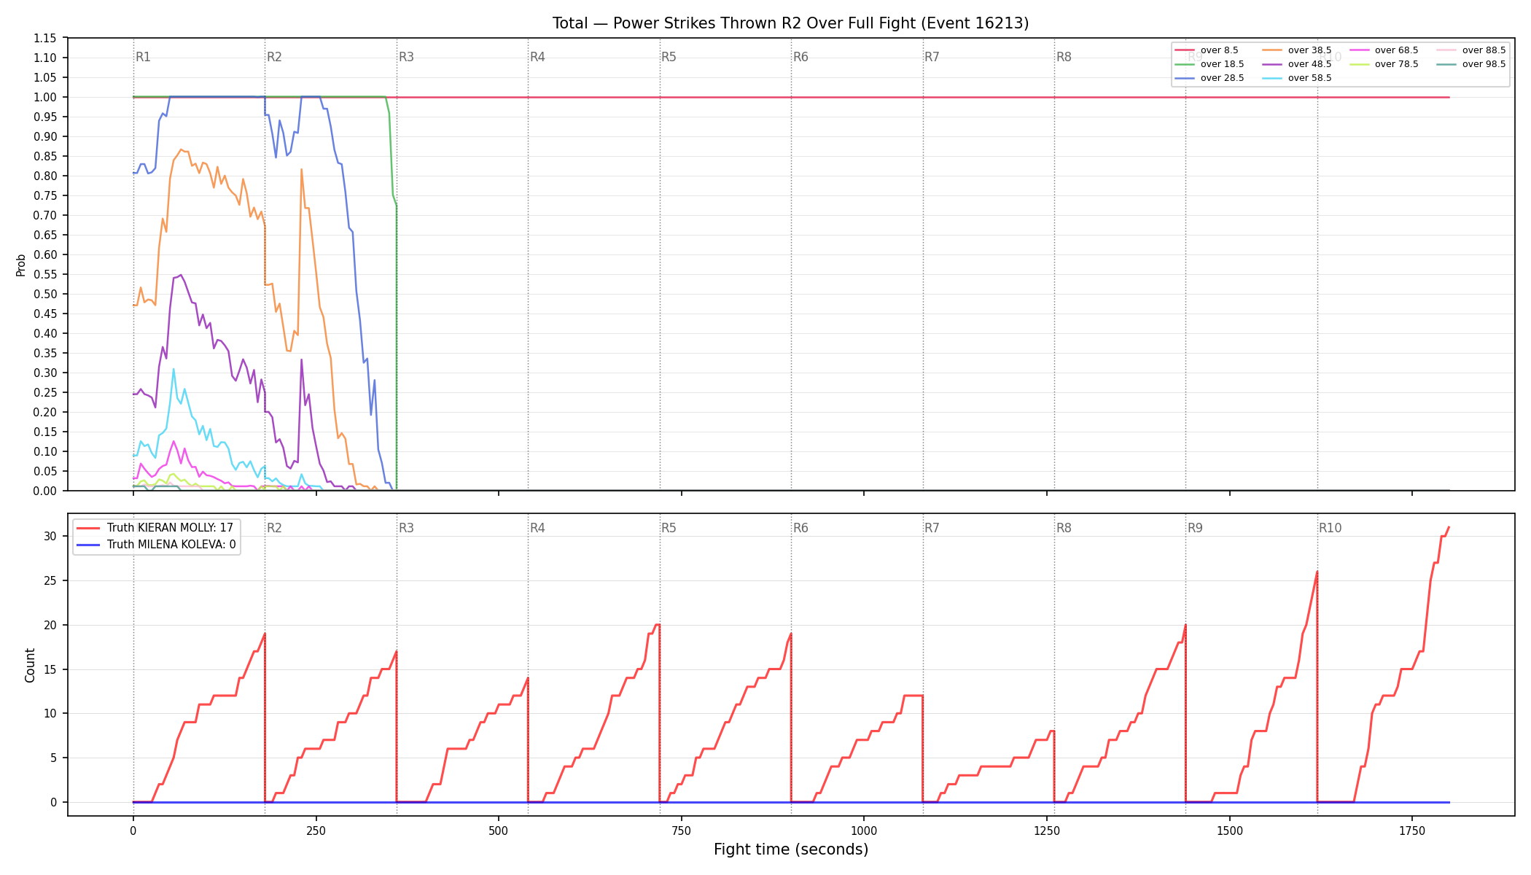Click the red line swatch beside KIERAN MOLLY

87,528
